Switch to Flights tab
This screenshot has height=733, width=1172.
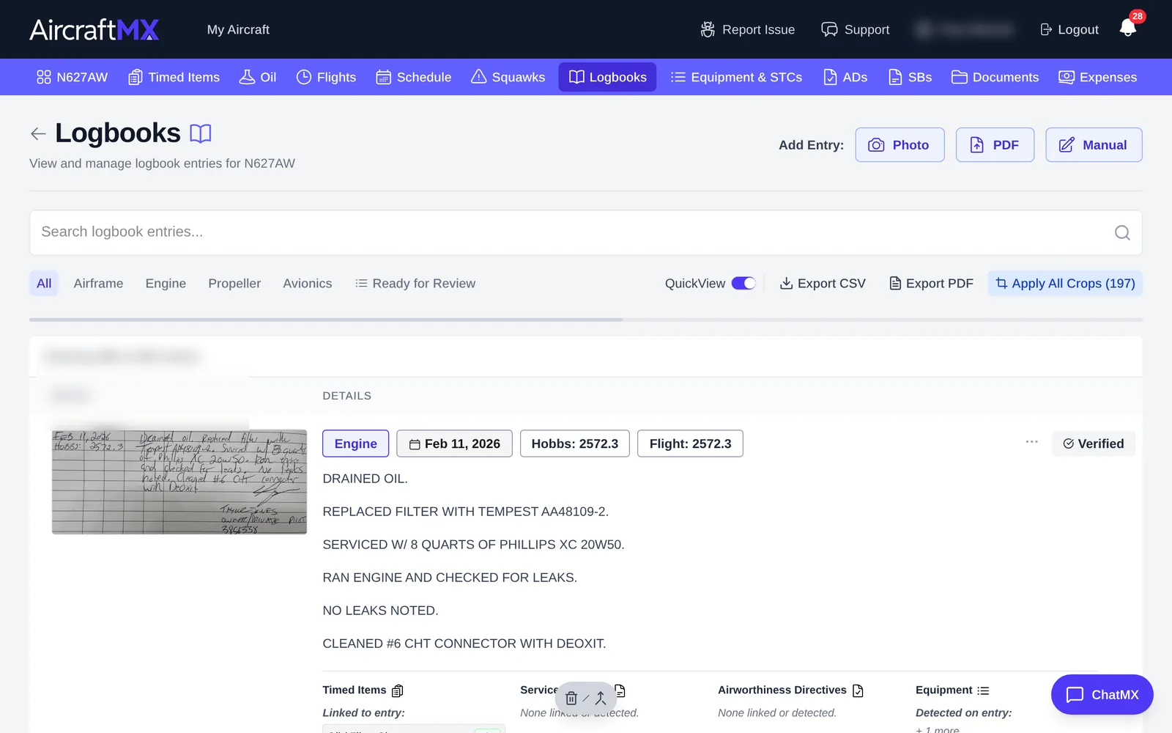tap(326, 77)
